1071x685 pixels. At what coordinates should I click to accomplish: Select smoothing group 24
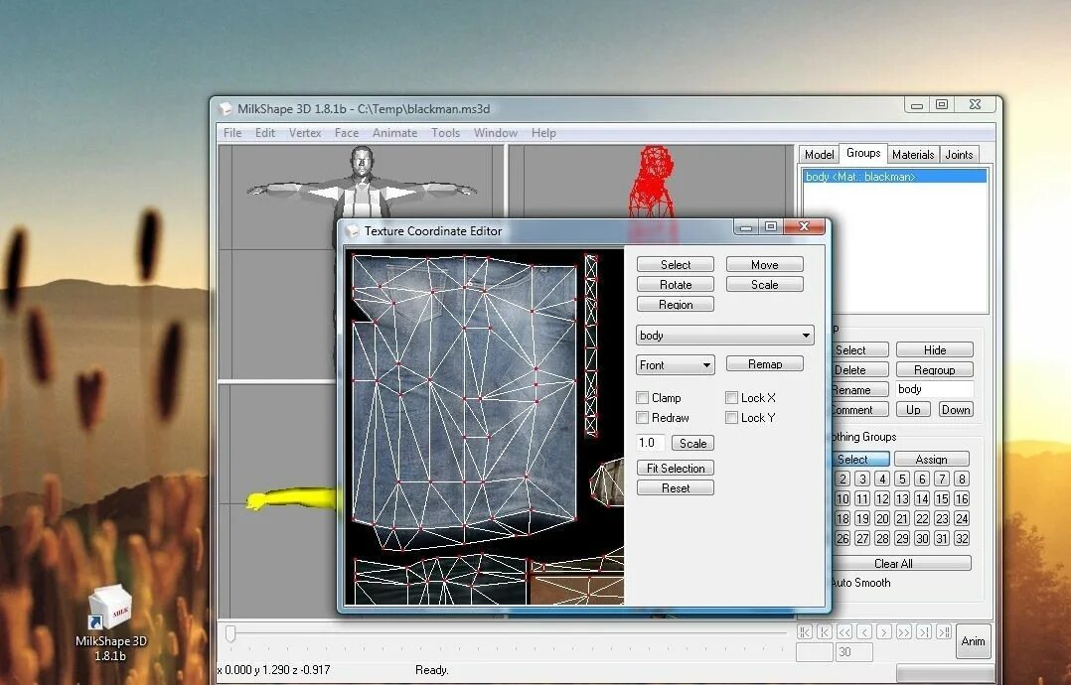962,518
